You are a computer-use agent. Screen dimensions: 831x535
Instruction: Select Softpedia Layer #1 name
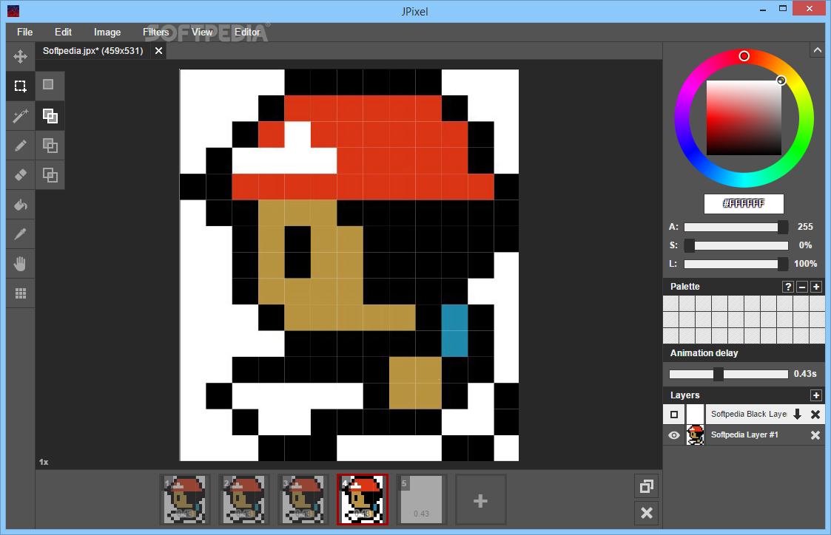(744, 435)
